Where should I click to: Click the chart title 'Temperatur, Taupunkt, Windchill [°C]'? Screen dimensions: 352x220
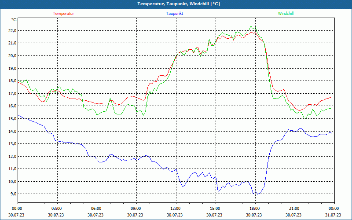[179, 4]
